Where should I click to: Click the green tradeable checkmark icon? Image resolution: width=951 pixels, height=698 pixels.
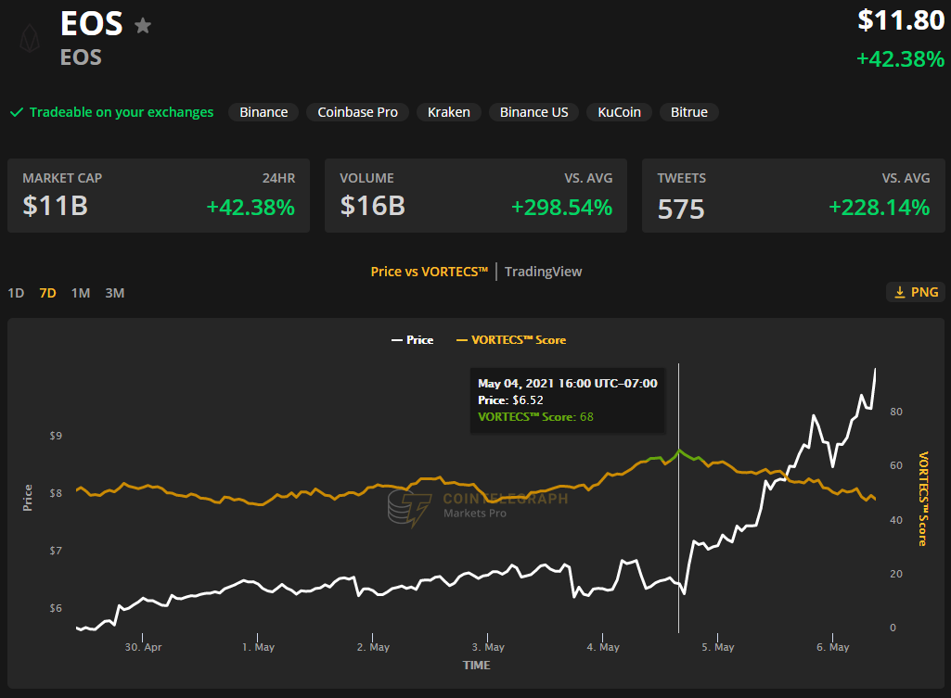point(16,112)
